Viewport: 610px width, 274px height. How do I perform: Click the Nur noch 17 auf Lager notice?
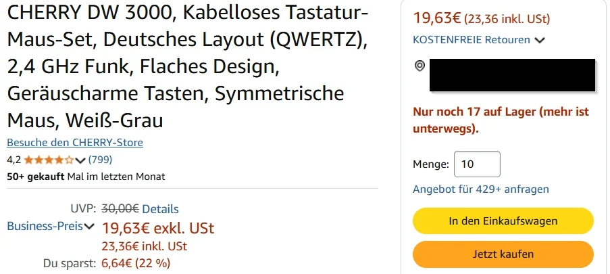(x=501, y=120)
